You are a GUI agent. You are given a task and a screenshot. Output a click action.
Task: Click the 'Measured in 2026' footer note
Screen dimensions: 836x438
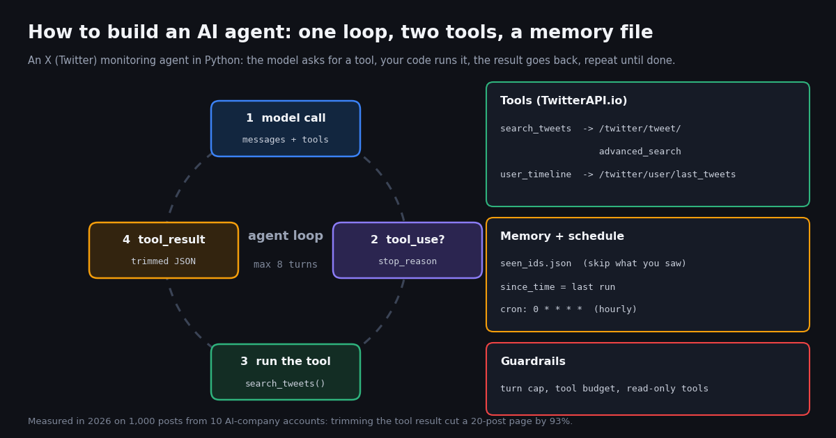[300, 421]
